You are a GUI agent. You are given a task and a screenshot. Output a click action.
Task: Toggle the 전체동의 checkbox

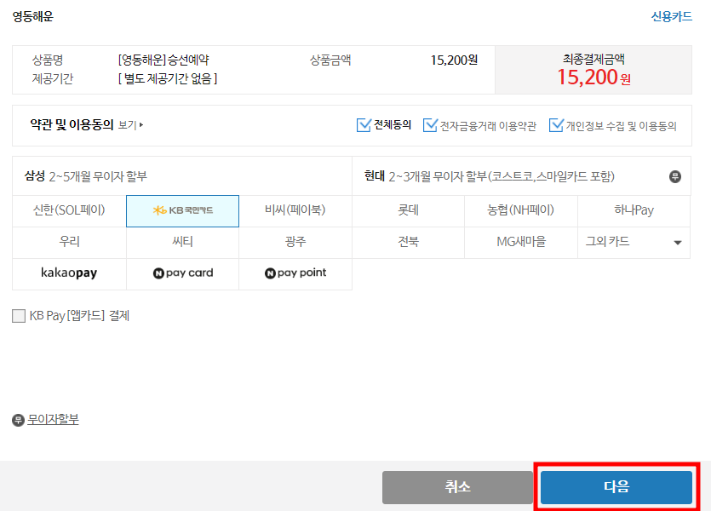(364, 124)
